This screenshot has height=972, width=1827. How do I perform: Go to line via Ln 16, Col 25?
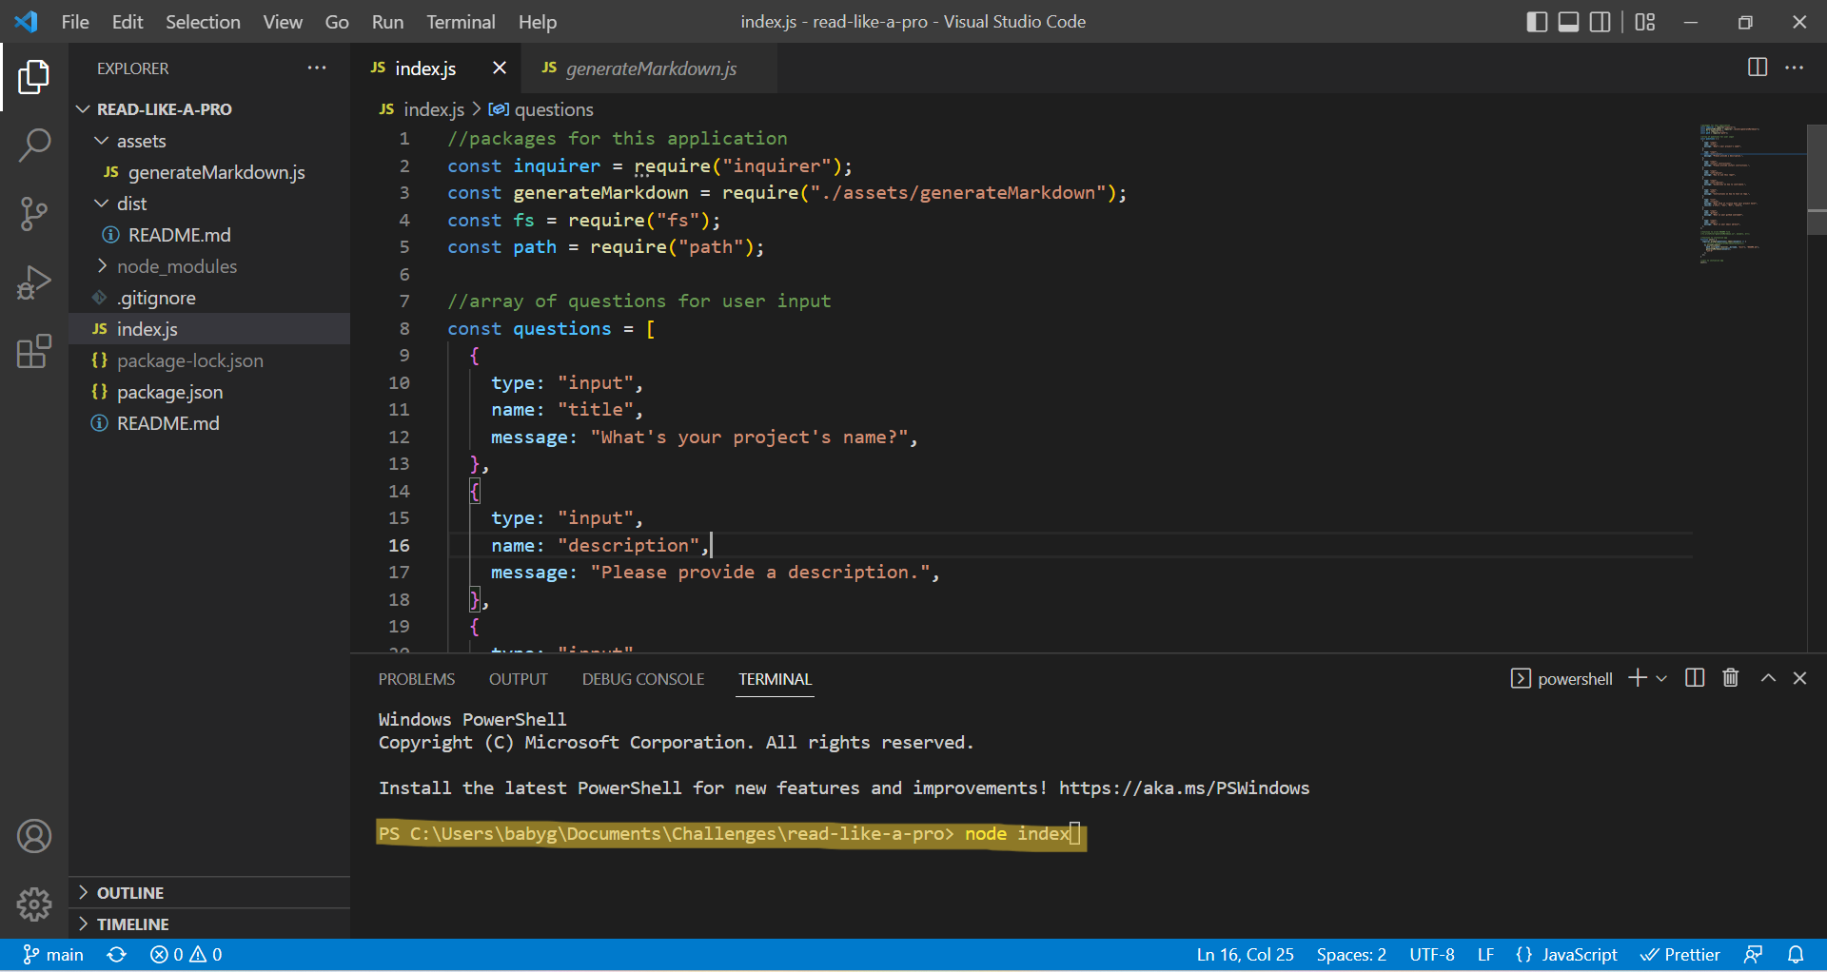1245,955
